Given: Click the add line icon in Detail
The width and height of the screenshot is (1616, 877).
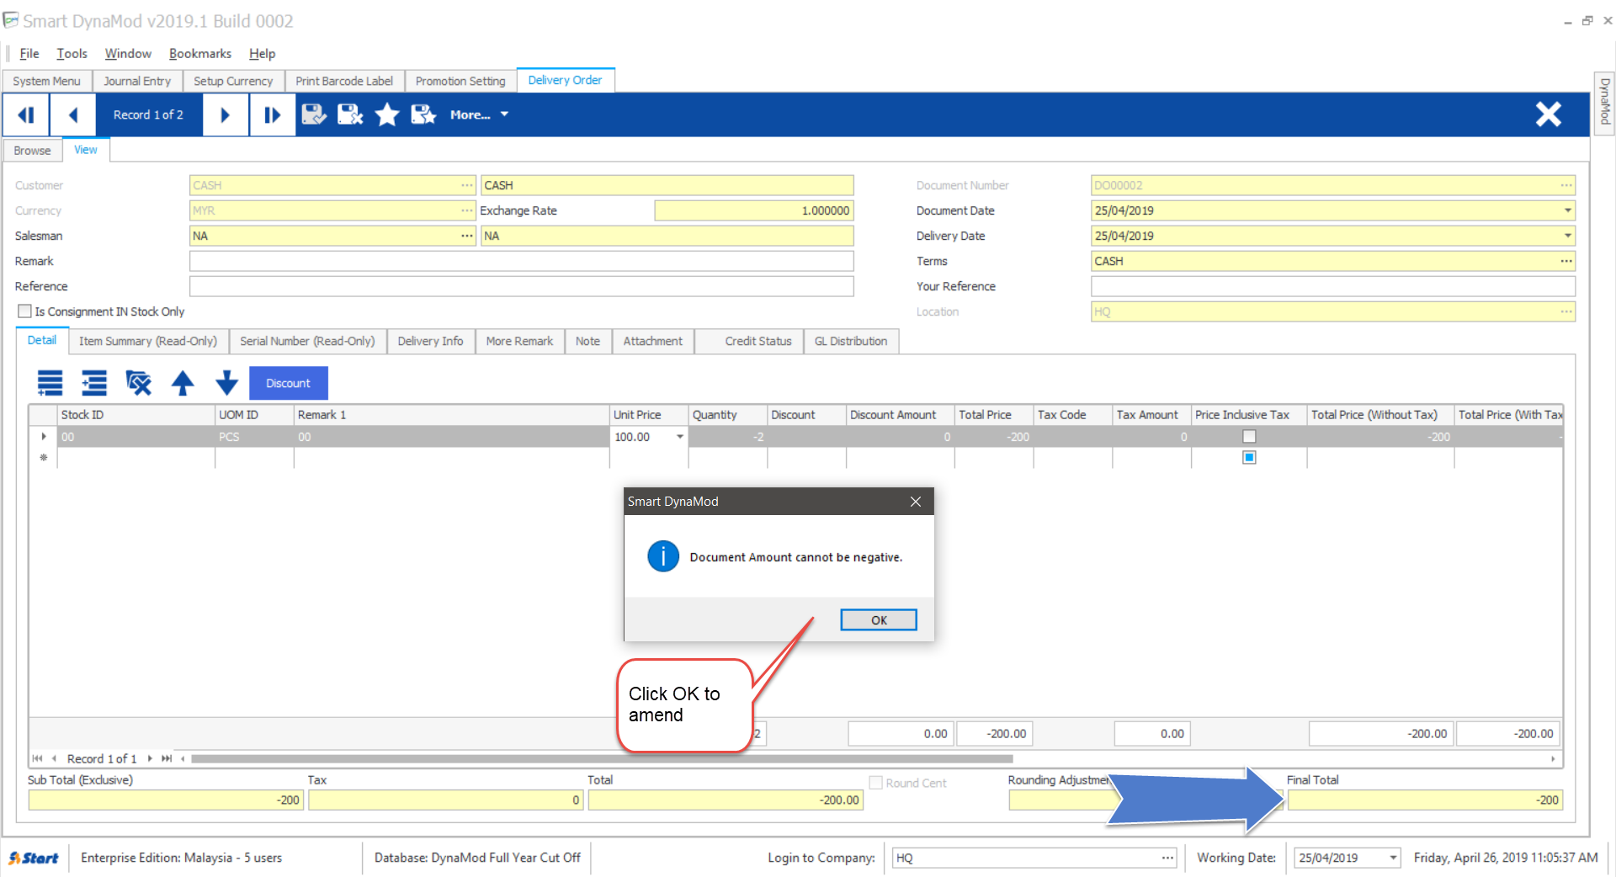Looking at the screenshot, I should 50,383.
